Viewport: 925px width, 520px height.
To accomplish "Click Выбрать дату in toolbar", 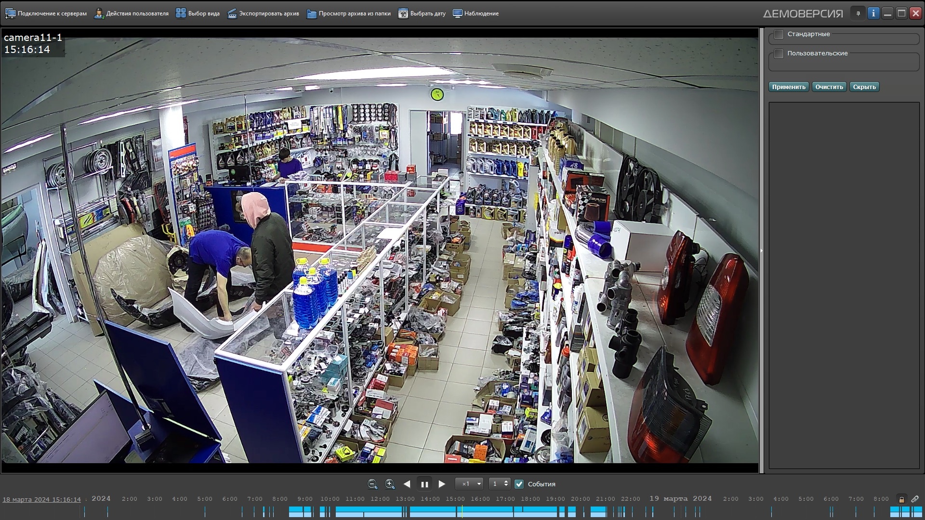I will pyautogui.click(x=422, y=13).
